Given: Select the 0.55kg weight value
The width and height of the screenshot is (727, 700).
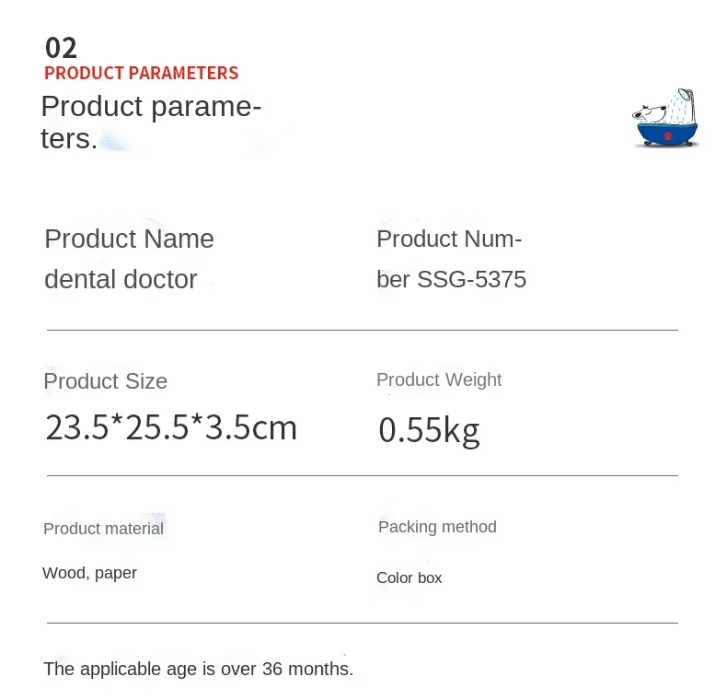Looking at the screenshot, I should point(429,430).
